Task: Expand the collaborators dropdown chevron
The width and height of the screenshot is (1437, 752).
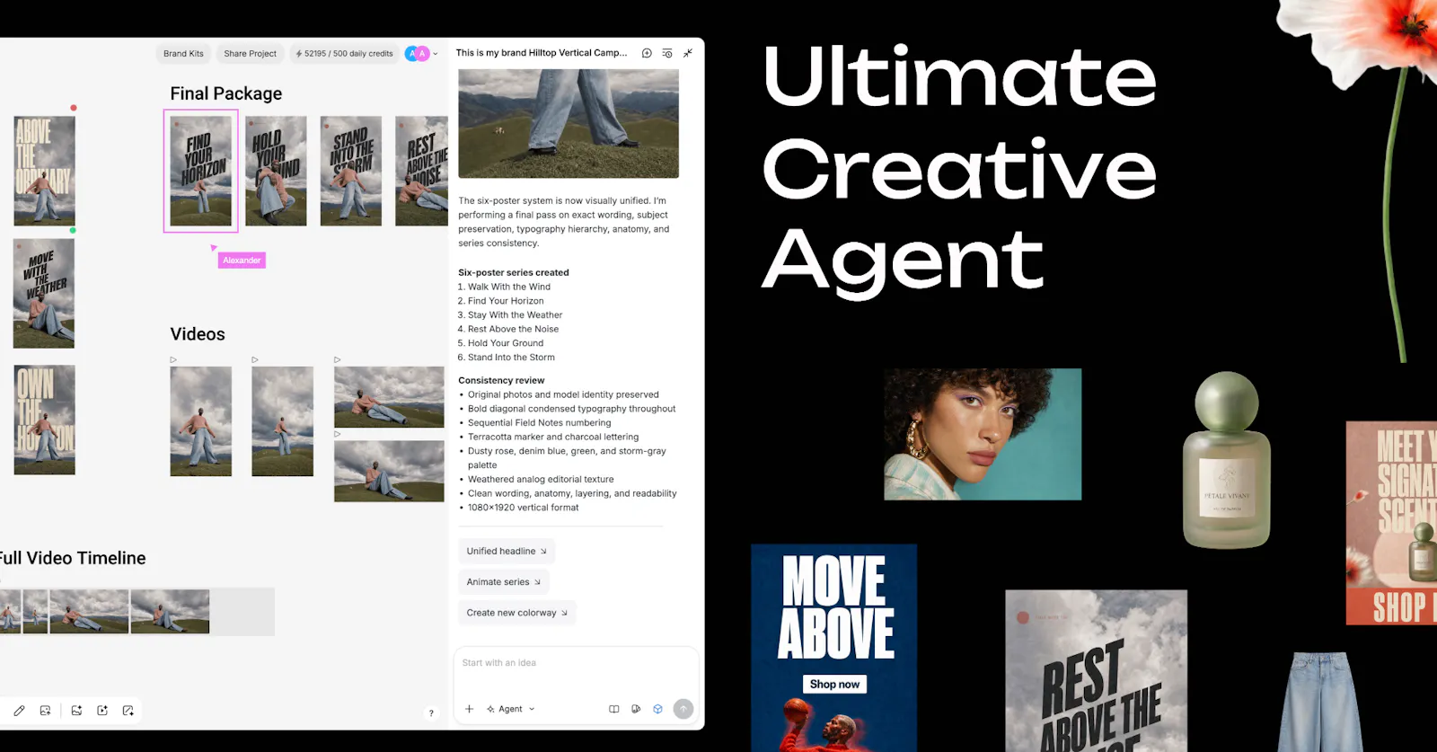Action: tap(436, 54)
